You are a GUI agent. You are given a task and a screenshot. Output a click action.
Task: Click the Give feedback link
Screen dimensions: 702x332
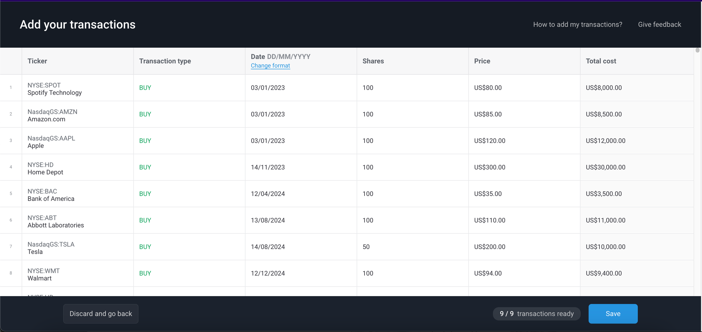point(659,24)
